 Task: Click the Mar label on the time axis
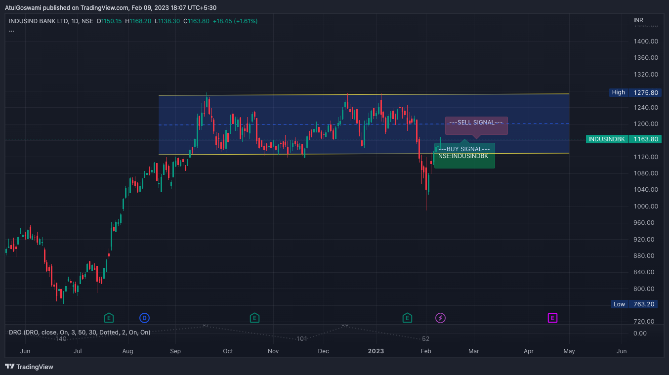474,351
